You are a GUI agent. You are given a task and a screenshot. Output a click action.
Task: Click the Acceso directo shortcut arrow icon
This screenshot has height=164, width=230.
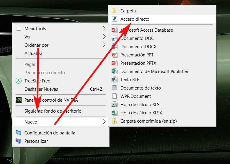[115, 19]
